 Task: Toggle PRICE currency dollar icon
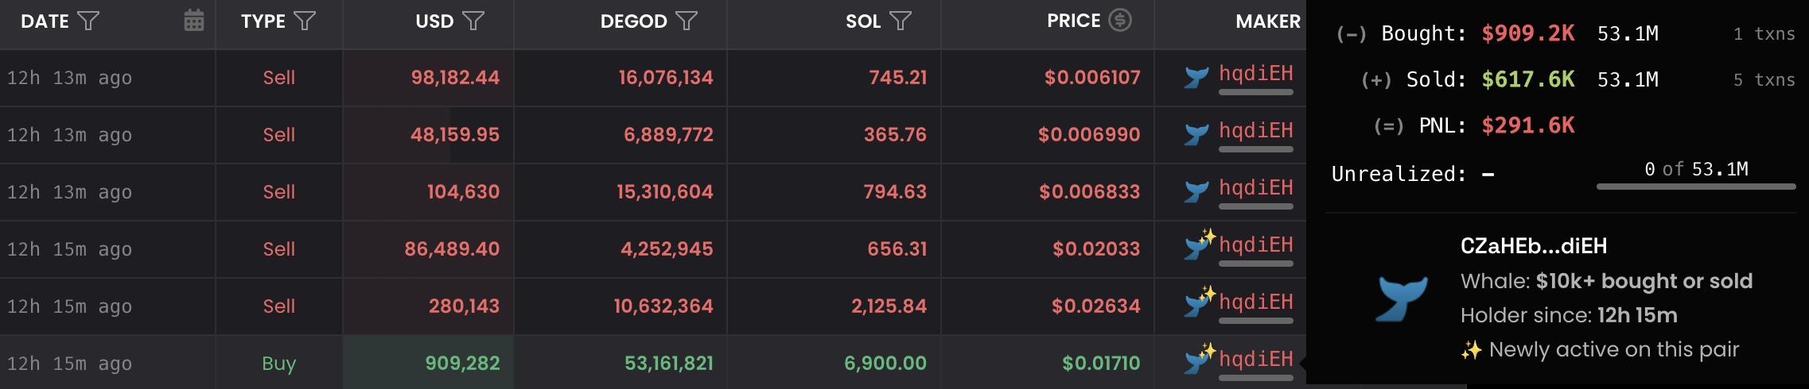(1120, 21)
